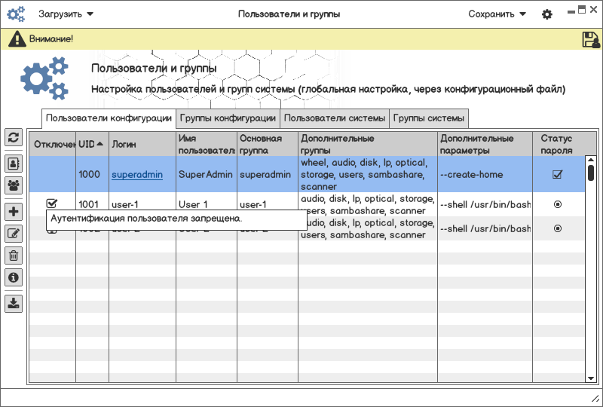Viewport: 603px width, 407px height.
Task: Select the password status radio for user-1
Action: click(x=558, y=204)
